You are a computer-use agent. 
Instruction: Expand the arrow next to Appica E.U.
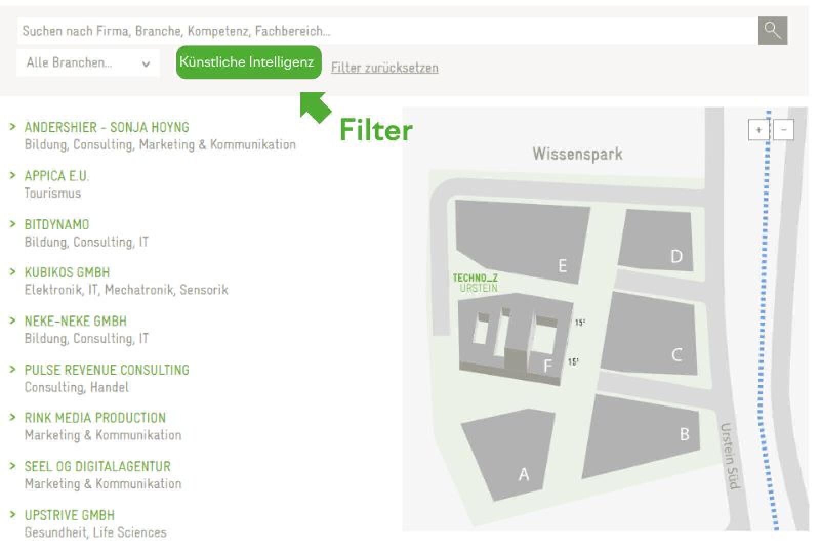(13, 176)
